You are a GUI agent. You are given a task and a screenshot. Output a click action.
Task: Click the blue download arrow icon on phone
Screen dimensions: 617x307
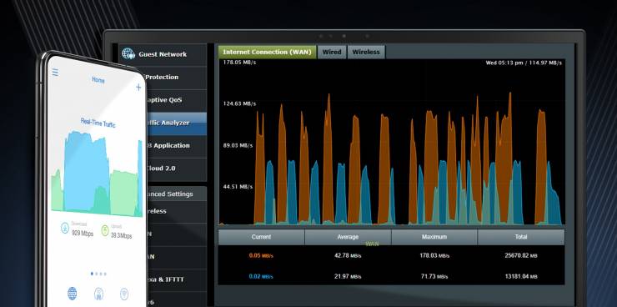(65, 228)
